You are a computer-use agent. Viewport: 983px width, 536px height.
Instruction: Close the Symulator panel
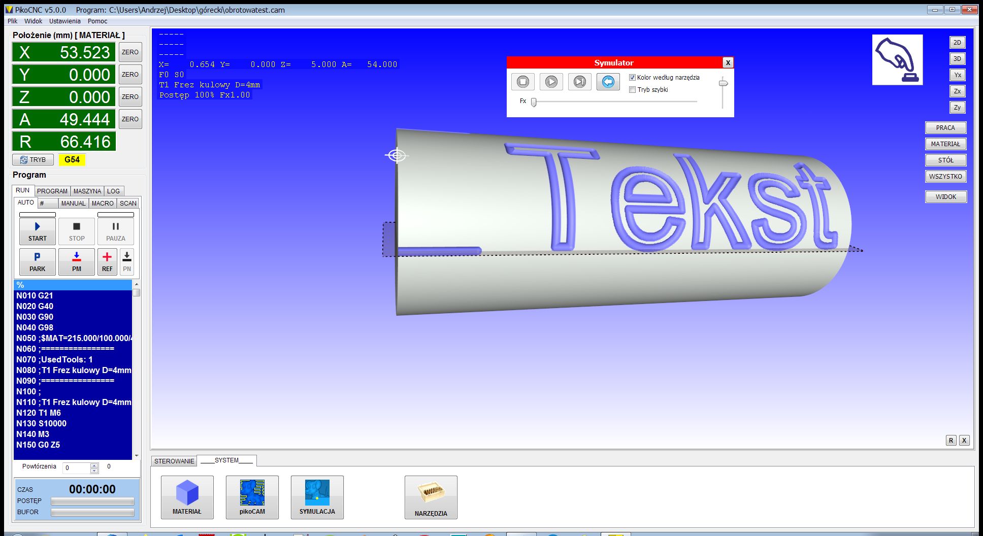728,62
